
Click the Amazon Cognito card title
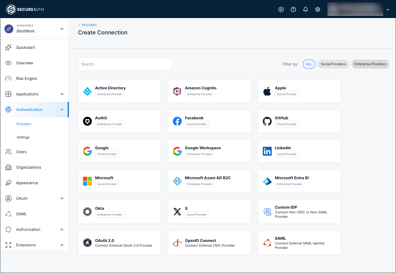click(x=201, y=88)
